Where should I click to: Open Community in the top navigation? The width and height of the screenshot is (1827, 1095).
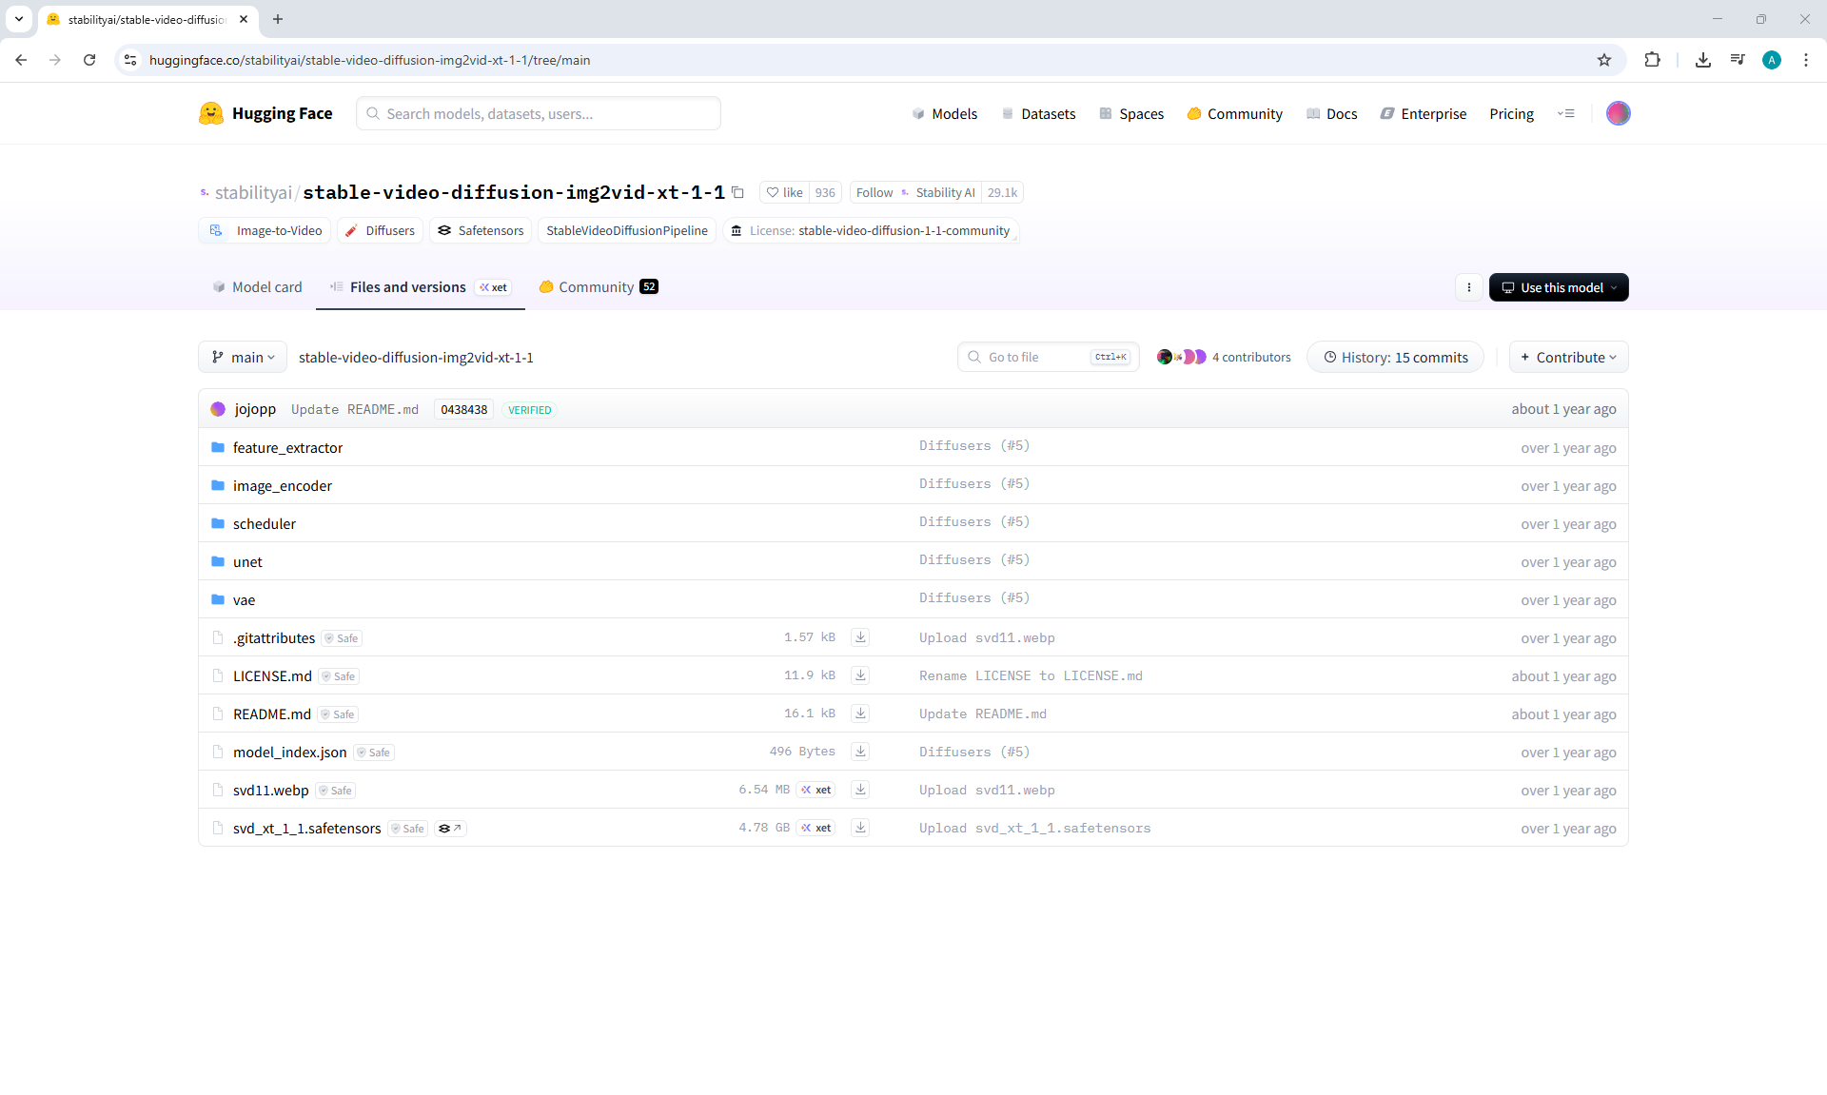[x=1234, y=113]
